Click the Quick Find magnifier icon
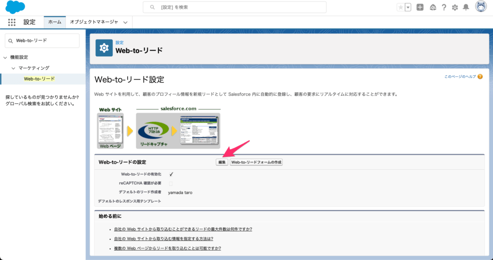The height and width of the screenshot is (260, 493). tap(11, 41)
